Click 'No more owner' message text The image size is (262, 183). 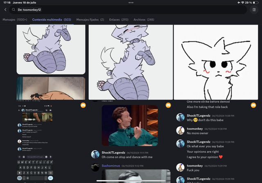pyautogui.click(x=197, y=133)
